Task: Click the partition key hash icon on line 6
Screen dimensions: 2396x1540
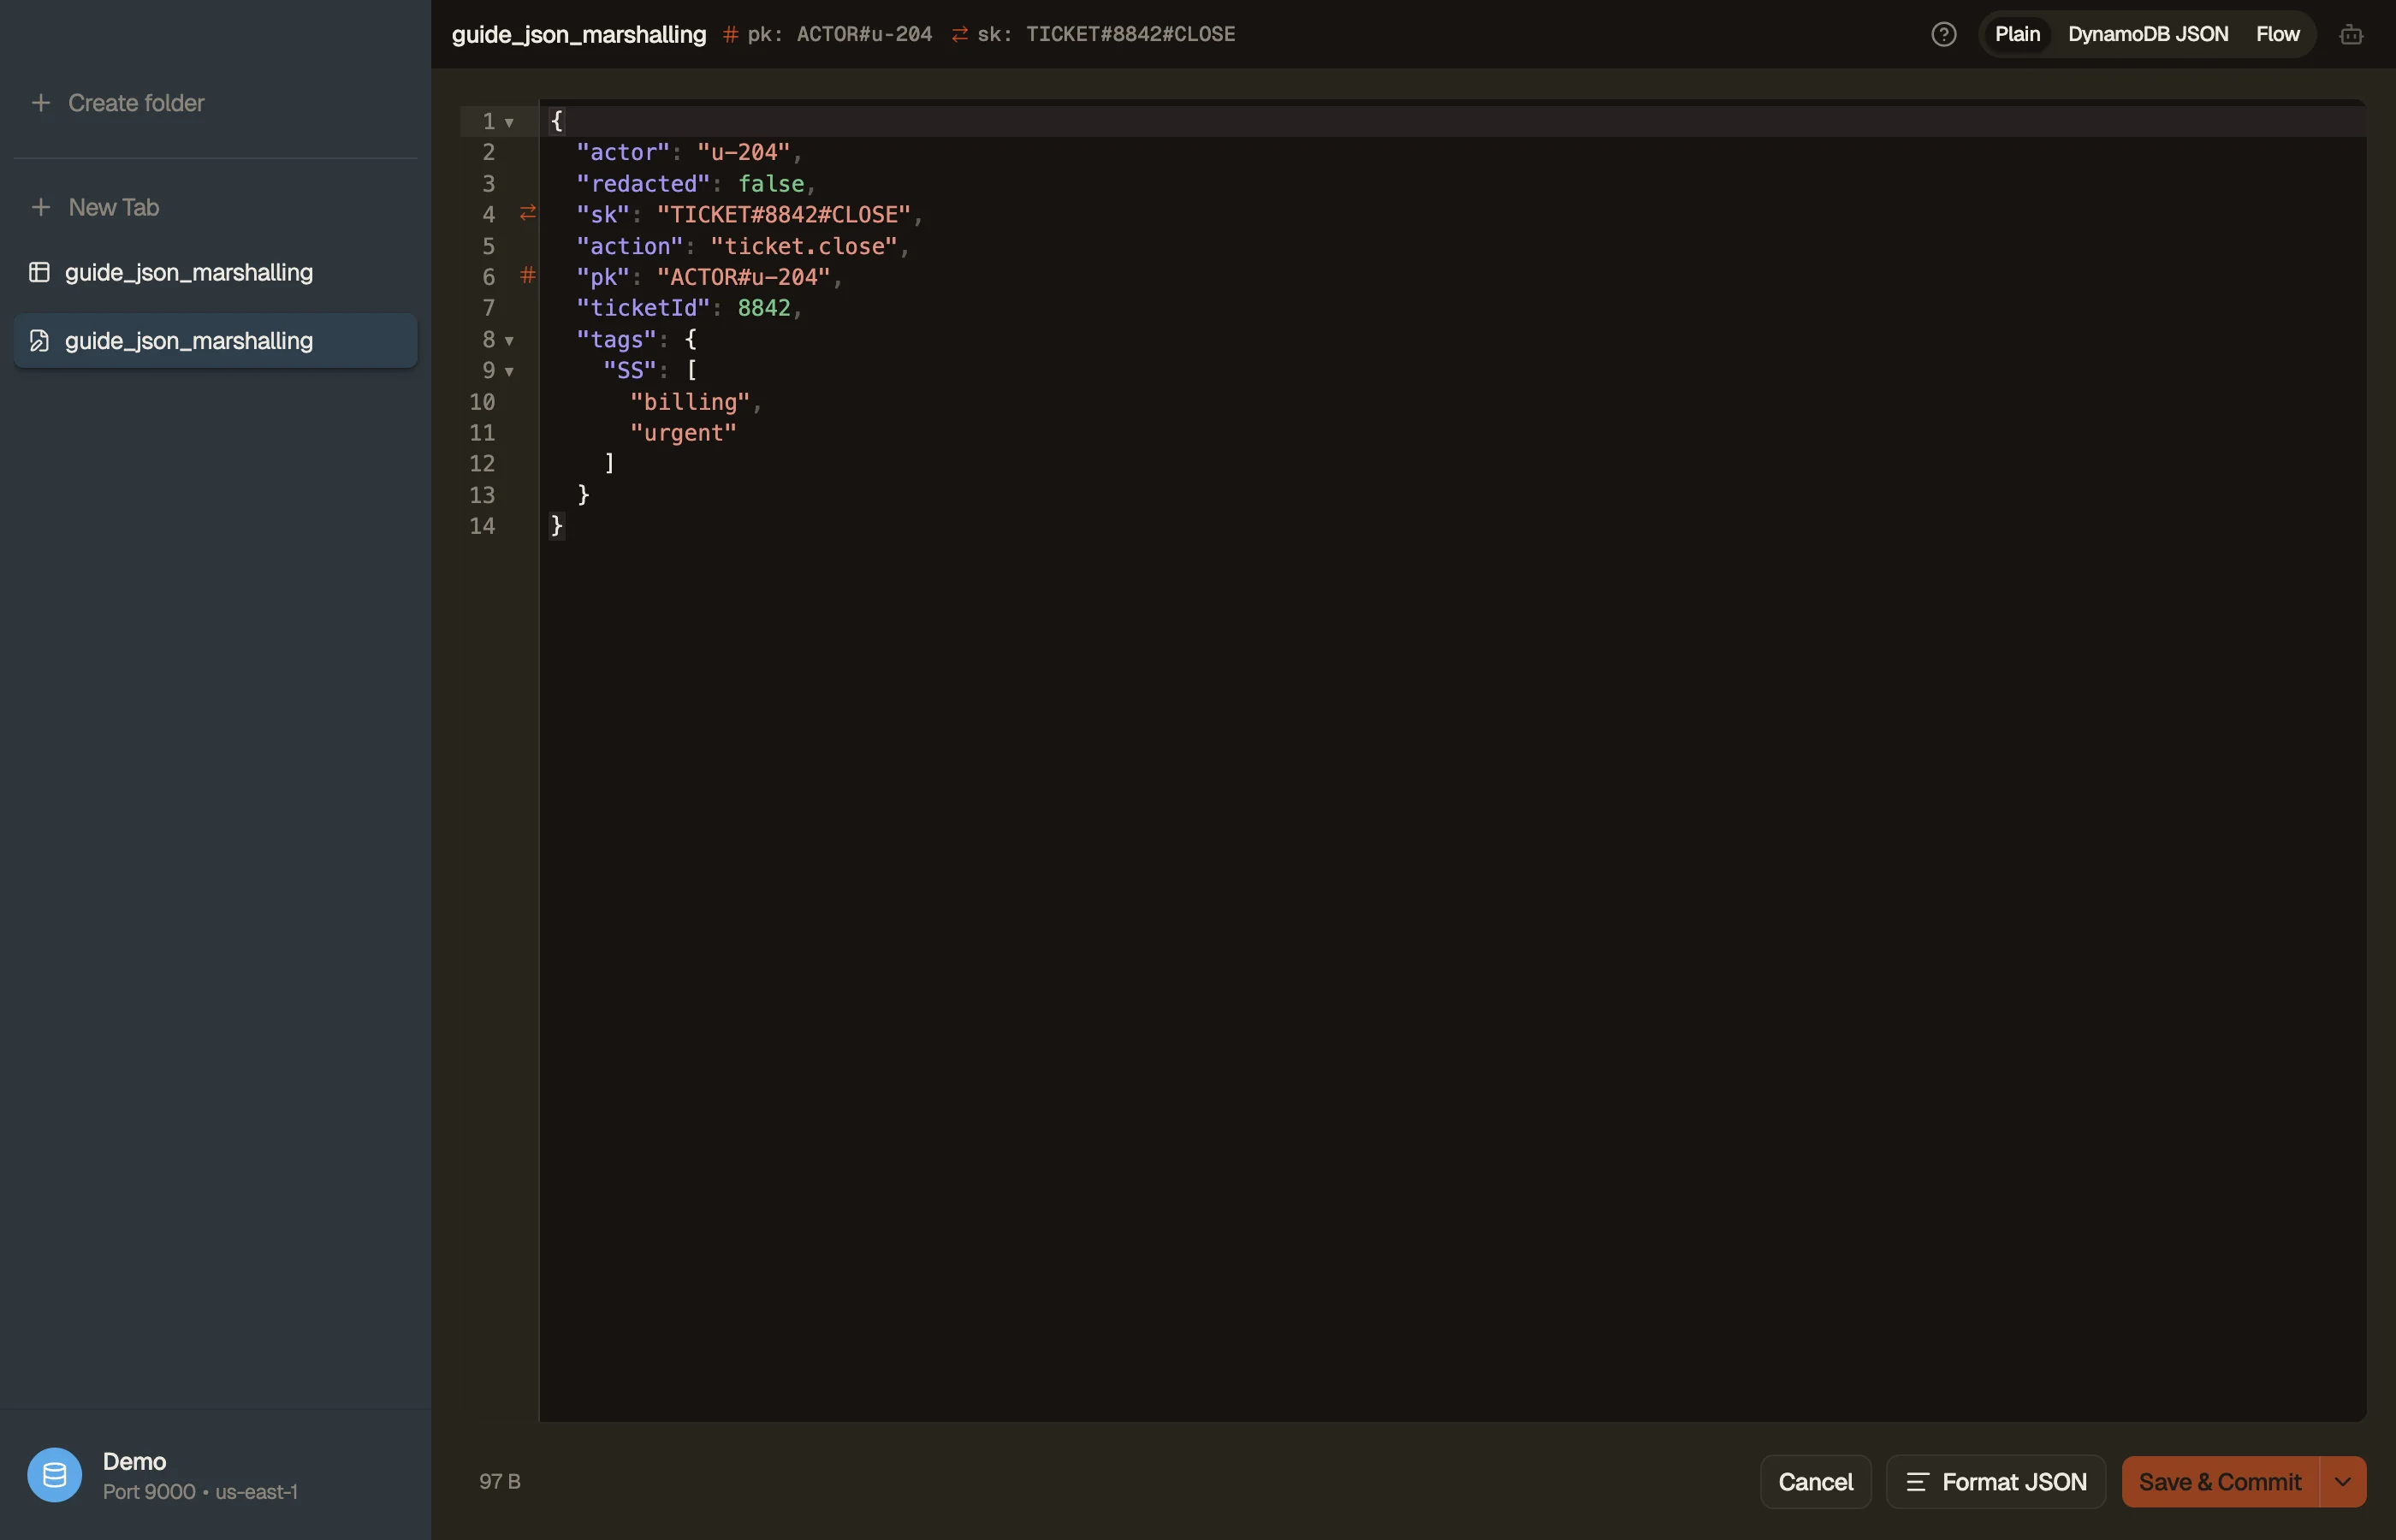Action: tap(528, 275)
